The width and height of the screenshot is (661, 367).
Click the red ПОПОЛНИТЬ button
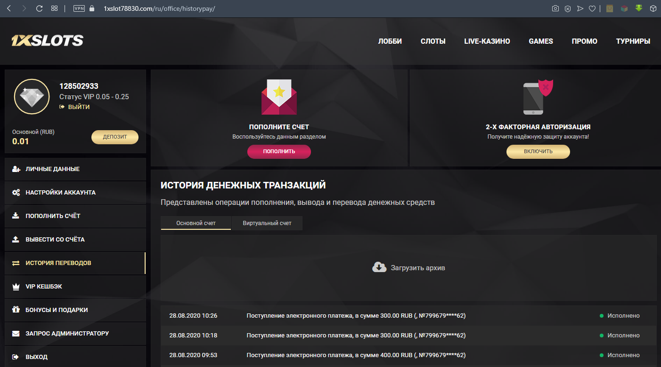pos(279,151)
